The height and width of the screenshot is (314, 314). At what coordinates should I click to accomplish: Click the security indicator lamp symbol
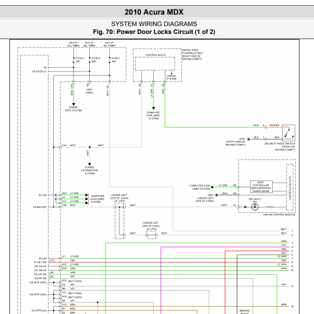[255, 207]
